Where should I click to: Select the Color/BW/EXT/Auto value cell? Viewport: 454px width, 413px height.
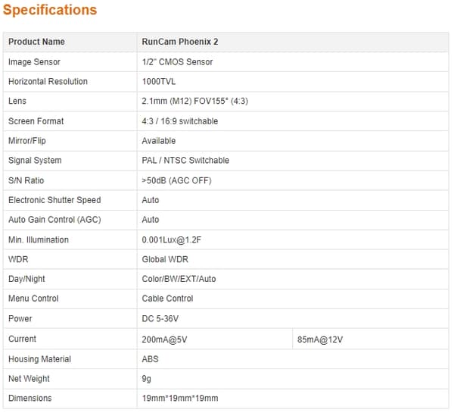pos(293,279)
